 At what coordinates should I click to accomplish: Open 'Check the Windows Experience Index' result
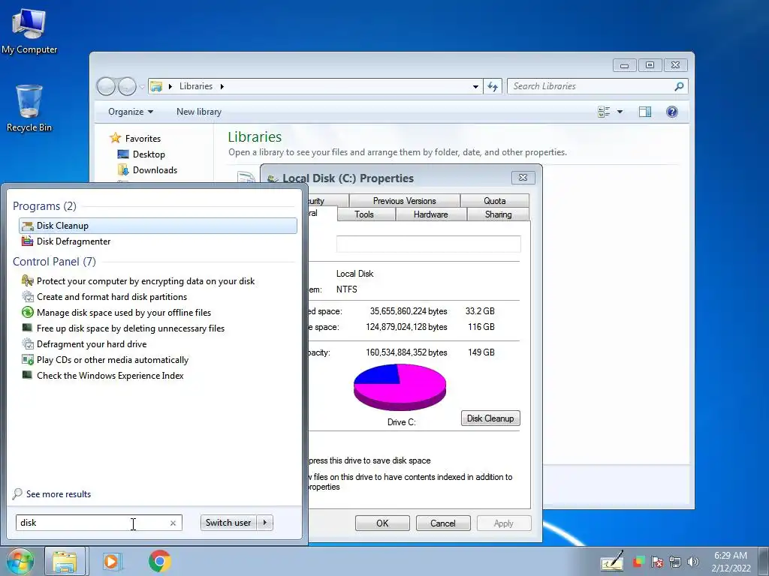click(x=110, y=376)
